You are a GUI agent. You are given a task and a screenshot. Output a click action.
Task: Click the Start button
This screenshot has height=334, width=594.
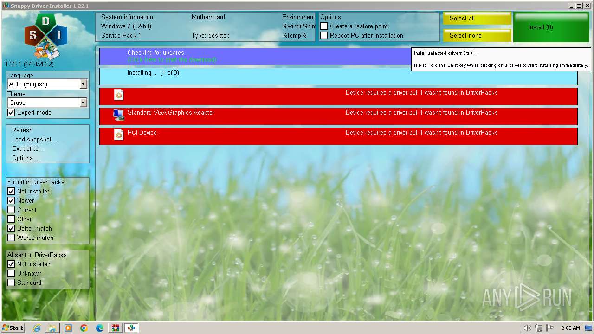[13, 328]
